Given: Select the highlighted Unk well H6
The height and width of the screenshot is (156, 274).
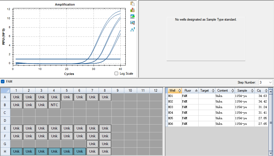Looking at the screenshot, I should (x=80, y=152).
